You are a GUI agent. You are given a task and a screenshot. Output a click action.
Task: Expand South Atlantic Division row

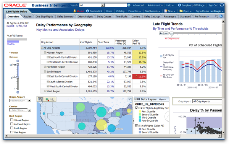[48, 82]
